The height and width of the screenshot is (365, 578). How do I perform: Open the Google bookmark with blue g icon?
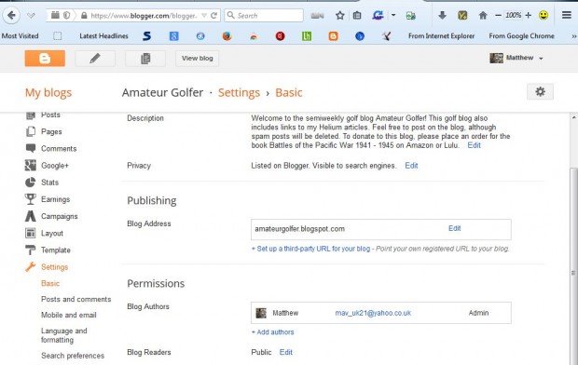coord(174,36)
